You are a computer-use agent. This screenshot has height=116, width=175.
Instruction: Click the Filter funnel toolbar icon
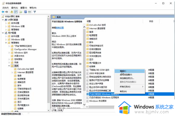35,12
